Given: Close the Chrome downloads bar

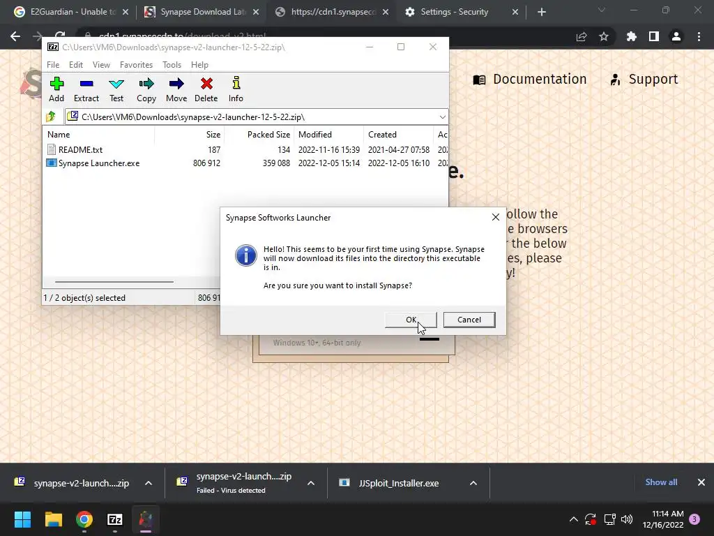Looking at the screenshot, I should [x=701, y=482].
